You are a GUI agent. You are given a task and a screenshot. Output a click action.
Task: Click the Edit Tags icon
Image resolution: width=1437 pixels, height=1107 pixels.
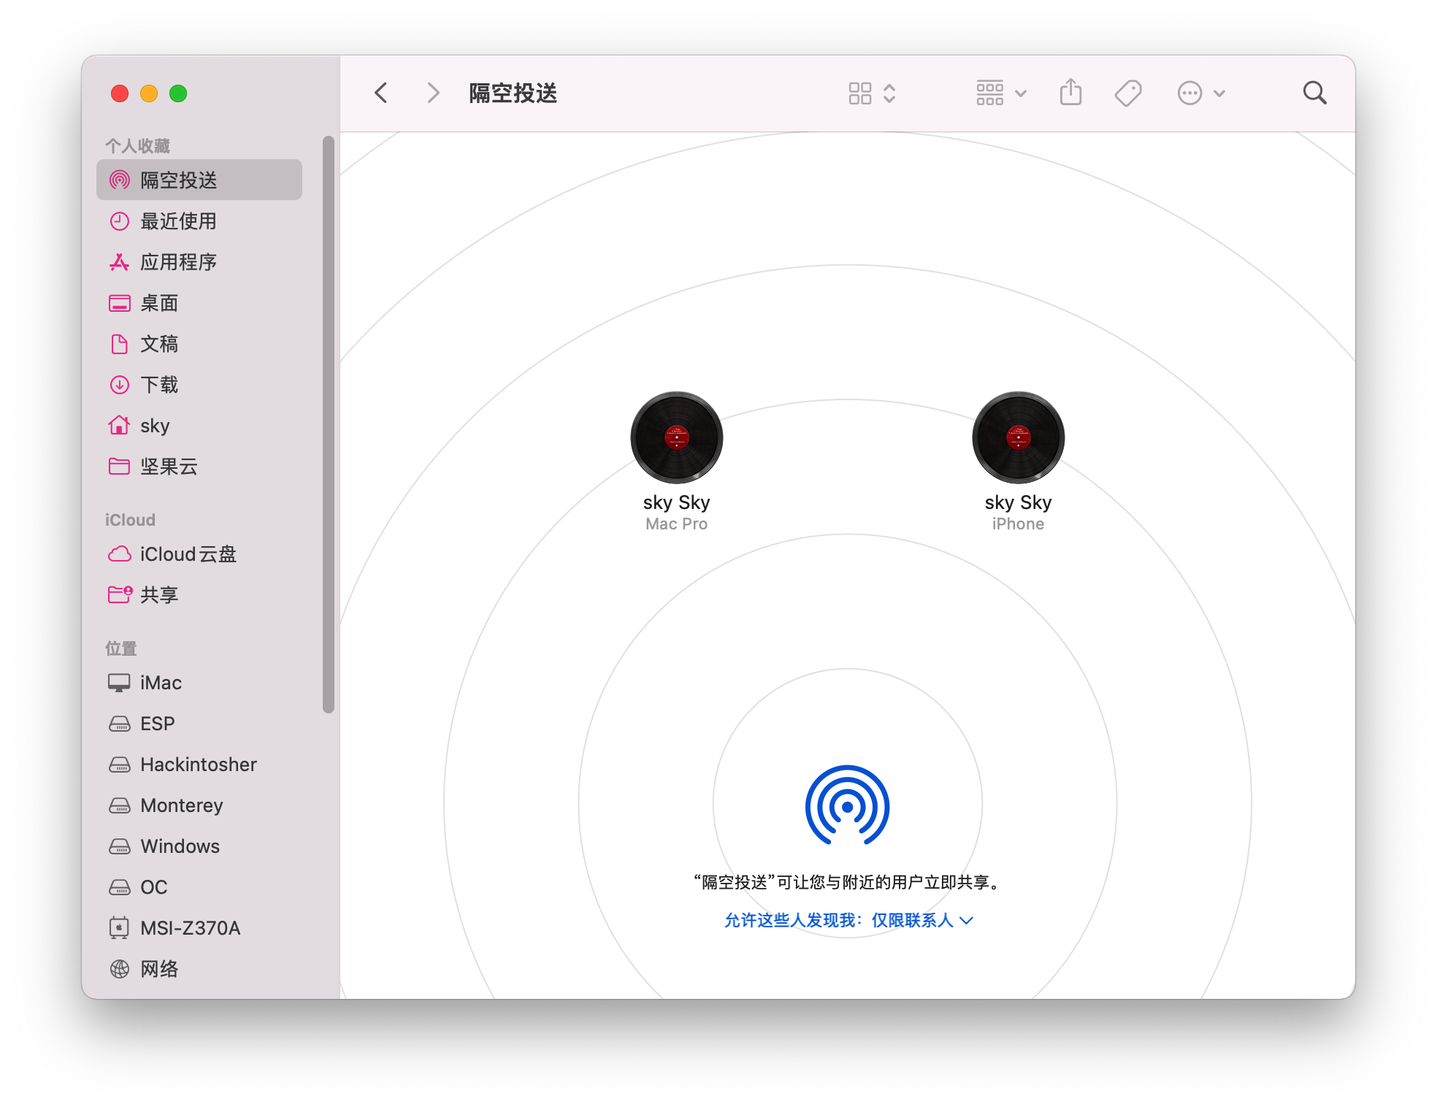click(1127, 93)
